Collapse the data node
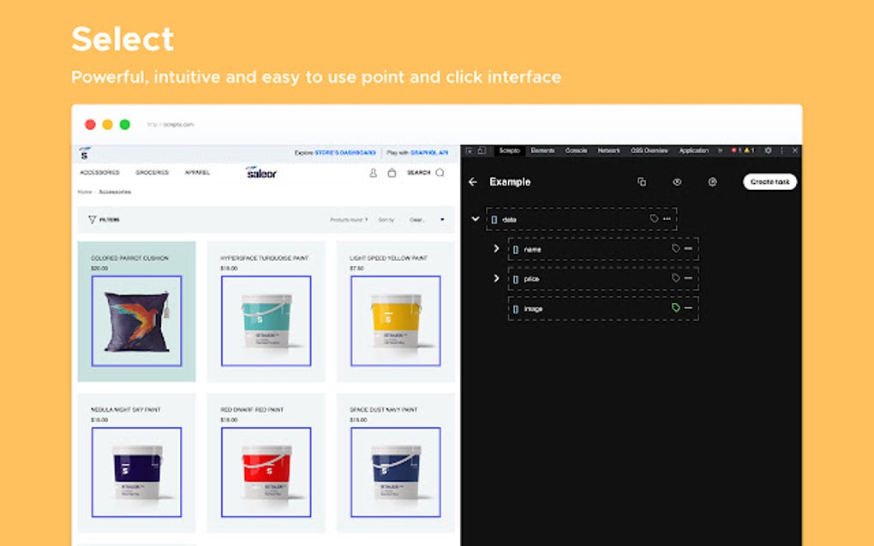874x546 pixels. pyautogui.click(x=476, y=219)
